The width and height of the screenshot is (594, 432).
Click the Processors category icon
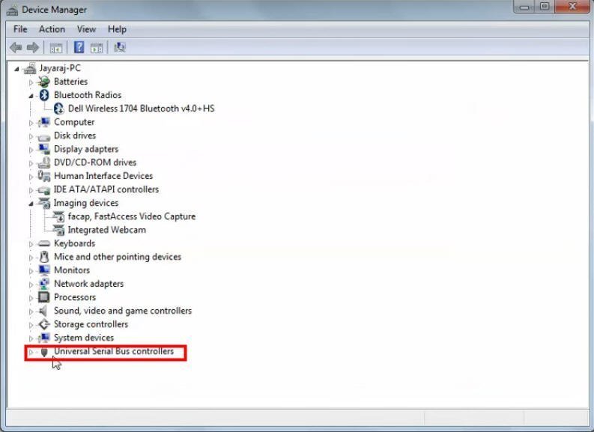pos(44,297)
